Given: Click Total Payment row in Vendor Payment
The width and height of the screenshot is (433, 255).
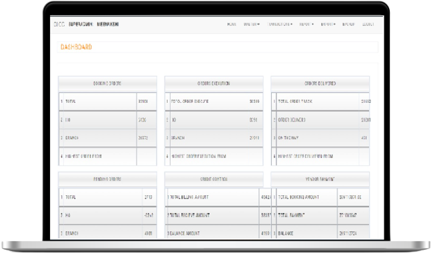Looking at the screenshot, I should pos(320,215).
